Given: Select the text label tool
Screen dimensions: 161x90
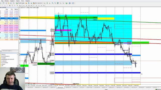Looking at the screenshot, I should 17,5.
